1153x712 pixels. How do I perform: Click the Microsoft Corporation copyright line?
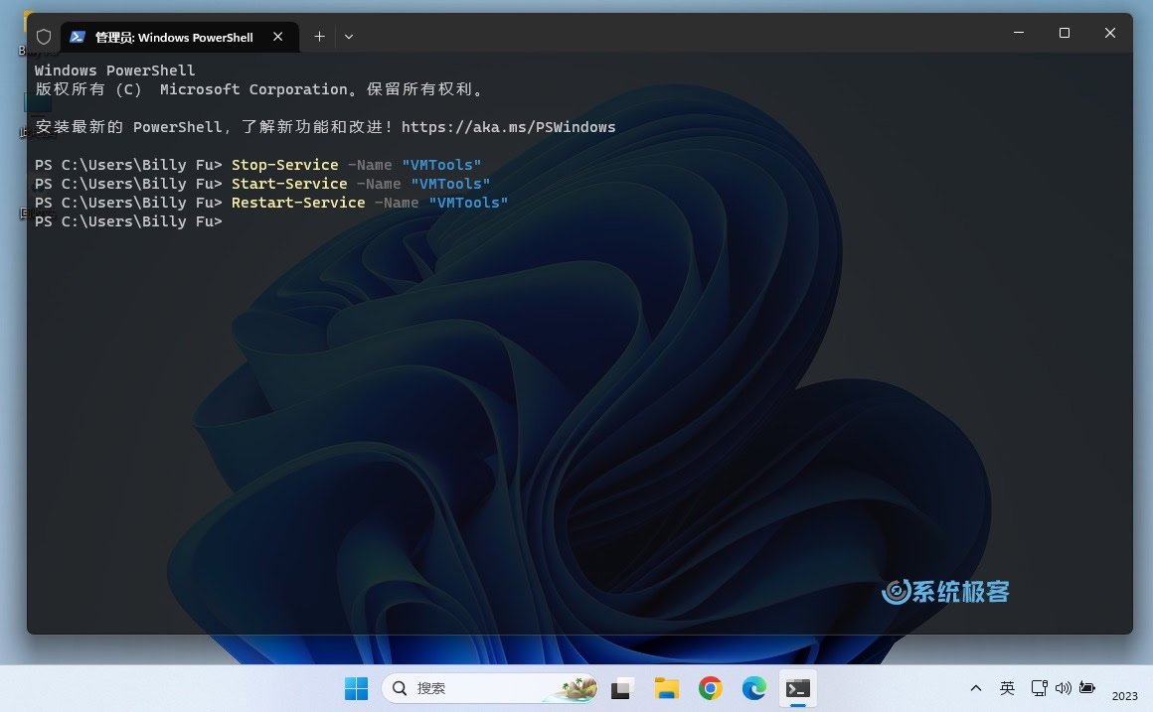coord(259,89)
